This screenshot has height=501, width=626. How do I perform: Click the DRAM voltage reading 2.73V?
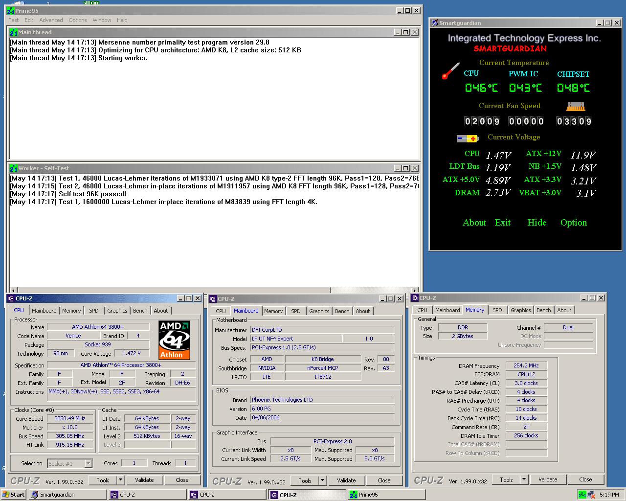[x=498, y=193]
